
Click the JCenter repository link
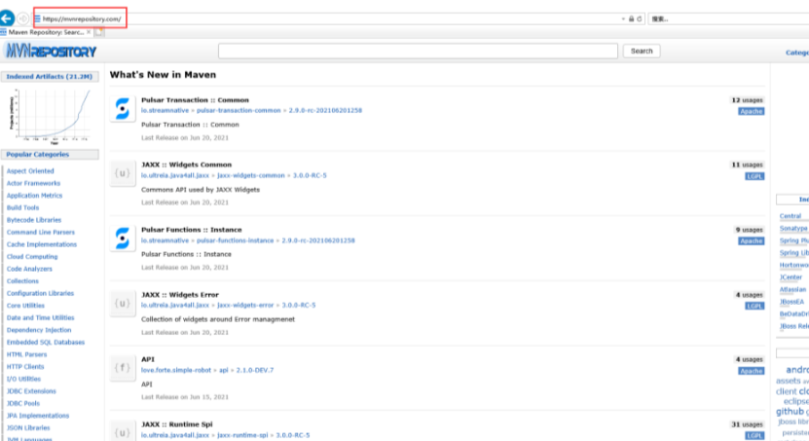pos(791,277)
